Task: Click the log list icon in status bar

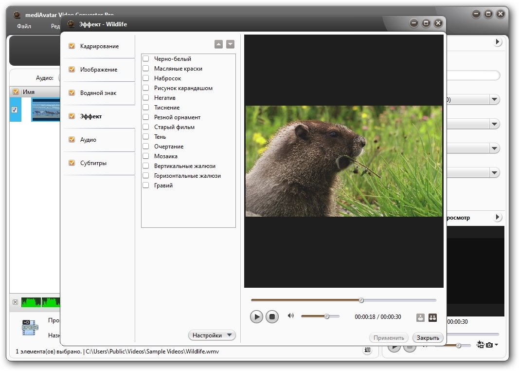Action: (x=367, y=350)
